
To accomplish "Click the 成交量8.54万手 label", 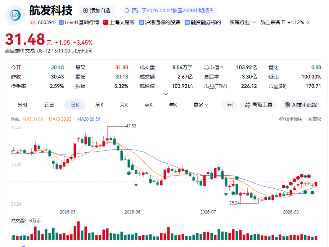I will click(26, 221).
